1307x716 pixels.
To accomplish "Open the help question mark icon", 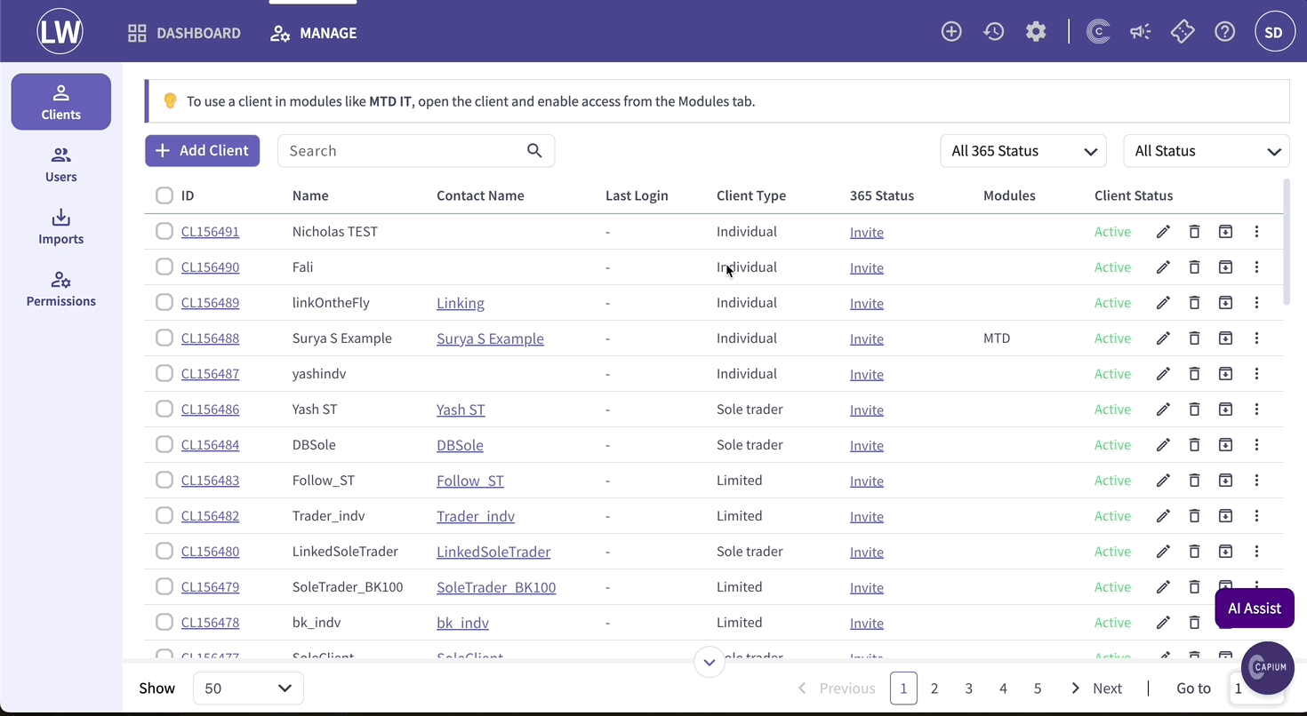I will coord(1225,32).
